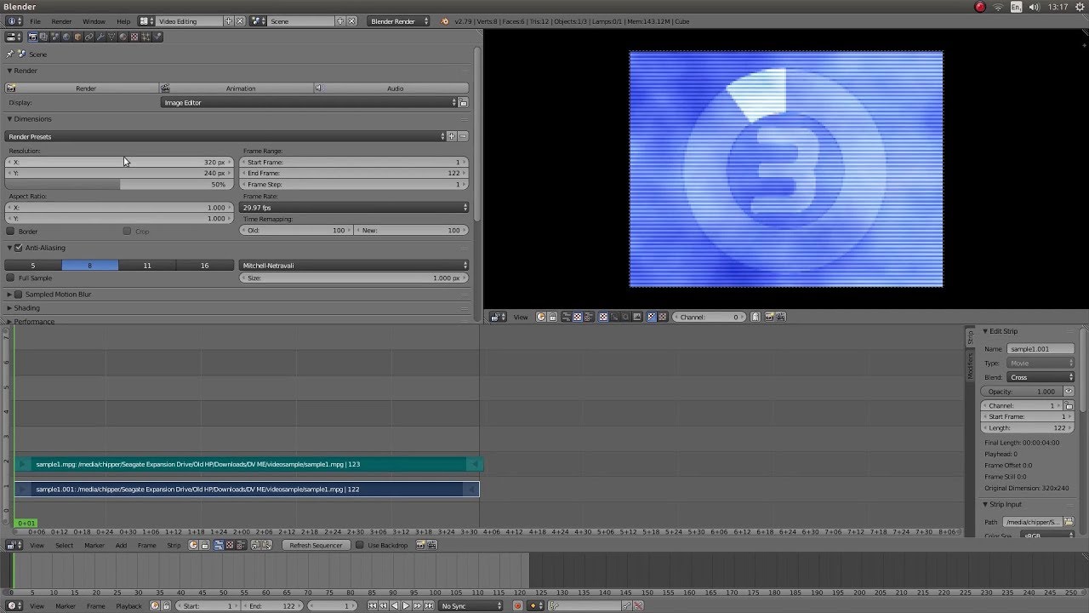Open the Render properties camera tab
The height and width of the screenshot is (613, 1089).
click(x=33, y=37)
